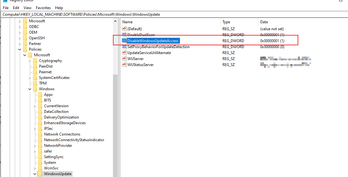This screenshot has height=177, width=348.
Task: Sort values by the Name column header
Action: pos(171,22)
